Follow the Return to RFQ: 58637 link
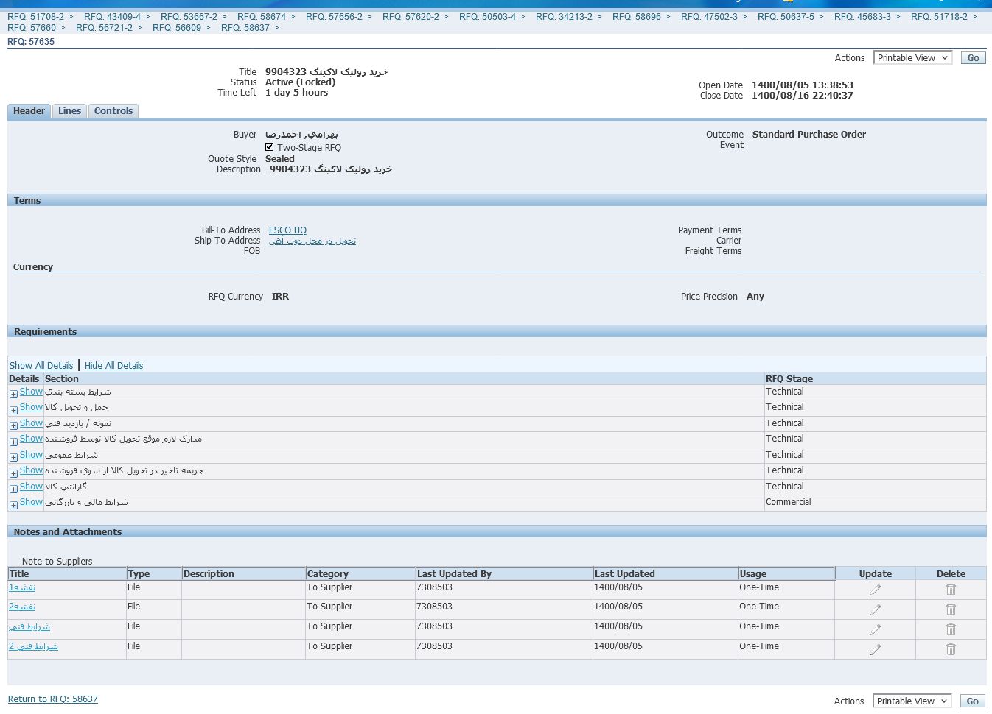992x714 pixels. click(53, 699)
